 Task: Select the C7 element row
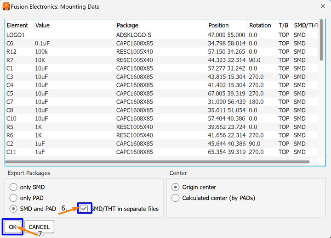[x=161, y=102]
